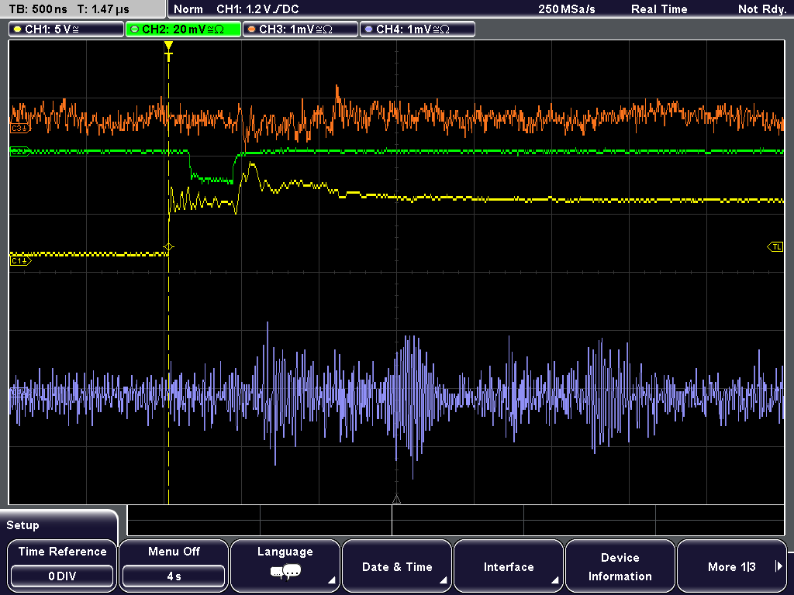Click the green C2 ground level marker
794x595 pixels.
pos(19,151)
